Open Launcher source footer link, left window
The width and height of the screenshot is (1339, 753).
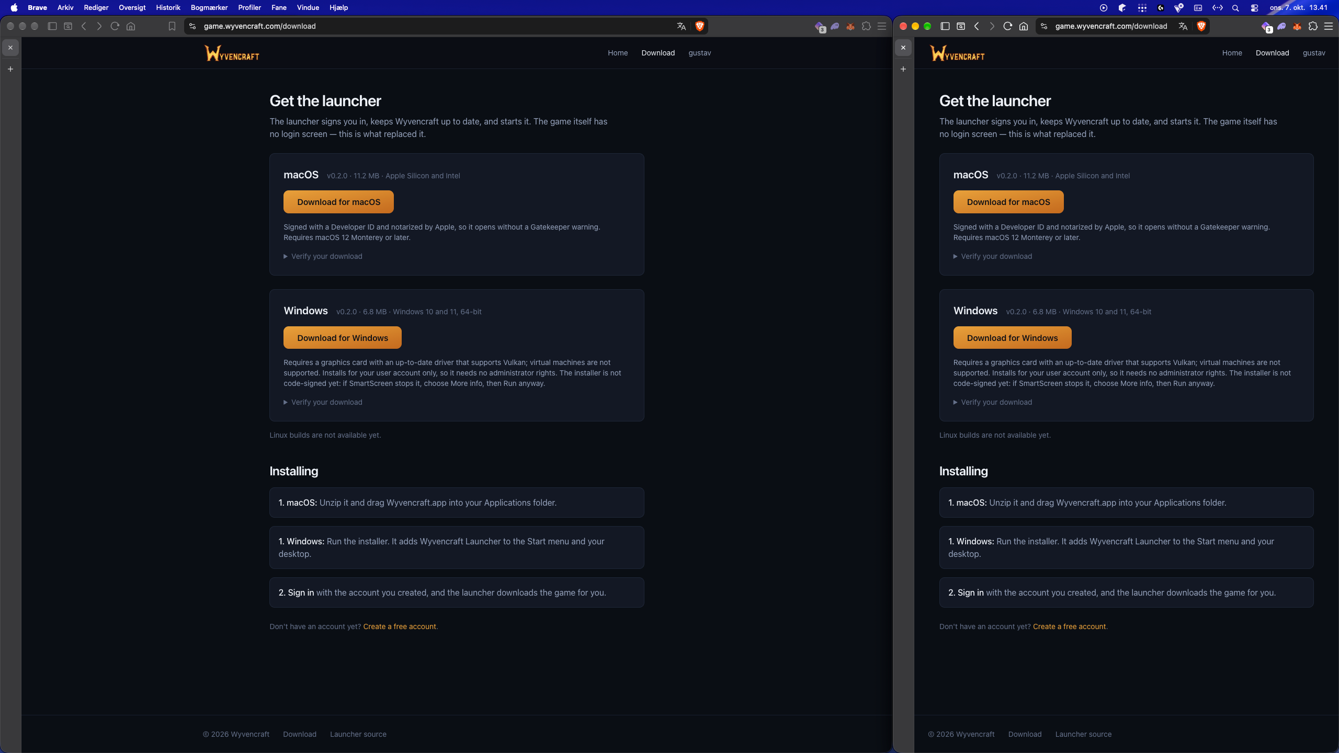coord(358,734)
